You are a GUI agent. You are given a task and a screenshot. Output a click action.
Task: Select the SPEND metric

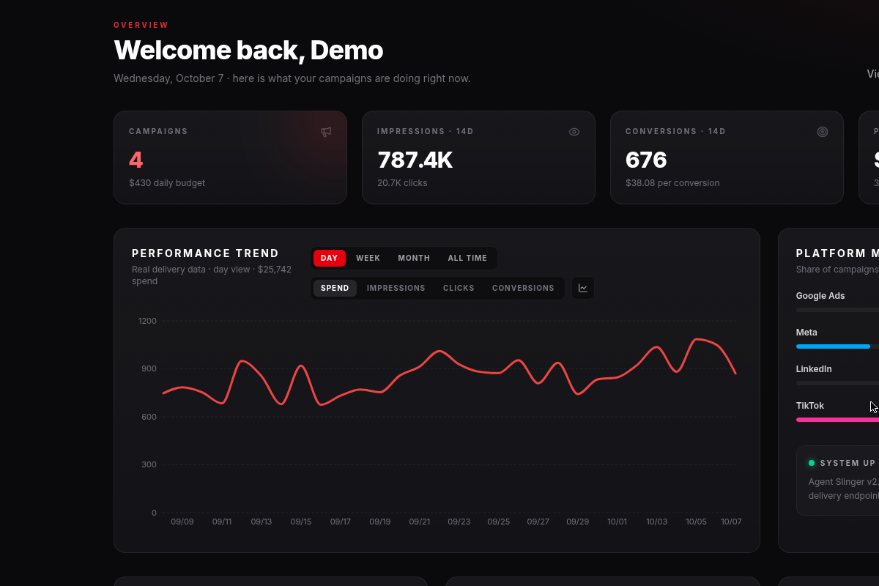tap(335, 288)
